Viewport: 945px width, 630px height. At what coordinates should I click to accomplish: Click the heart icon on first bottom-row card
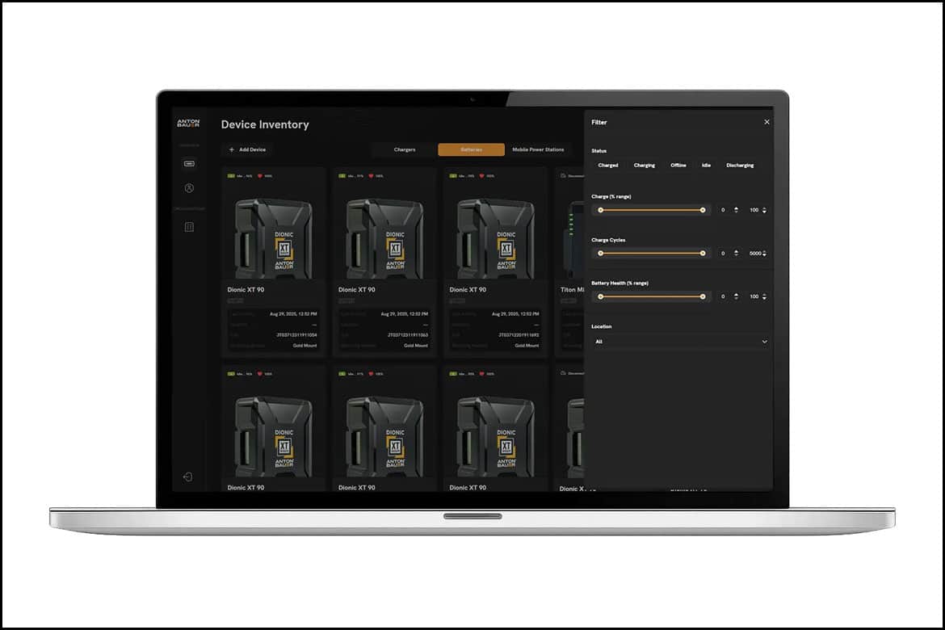(260, 374)
